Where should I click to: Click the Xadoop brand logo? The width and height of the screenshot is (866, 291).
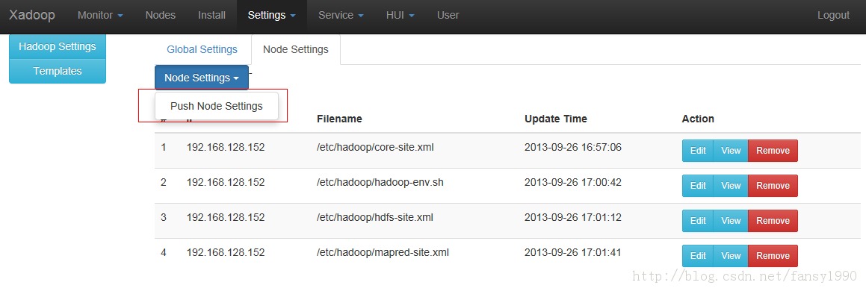(x=31, y=16)
